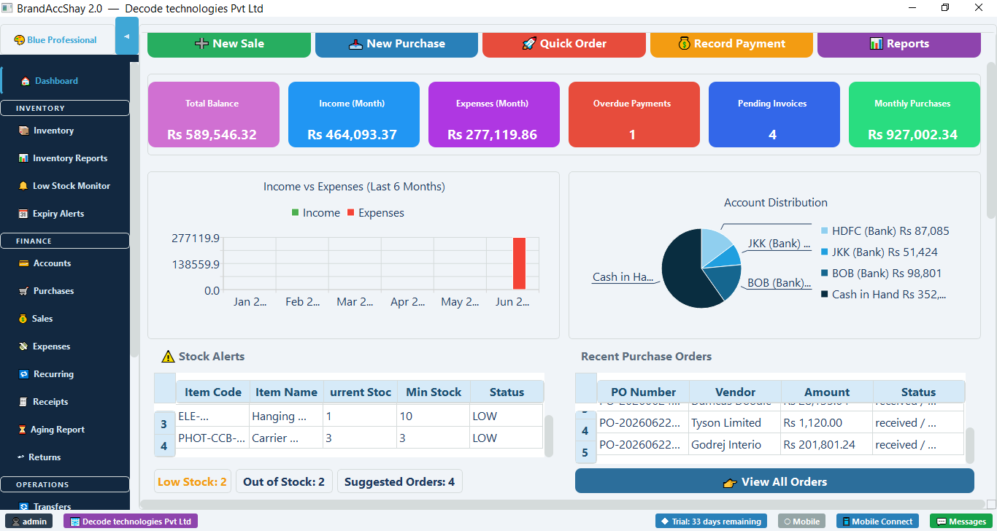Click the Returns arrow icon
The width and height of the screenshot is (997, 531).
pyautogui.click(x=22, y=457)
